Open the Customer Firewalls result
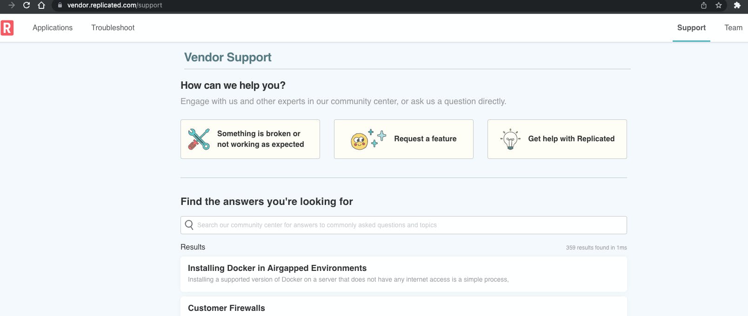The image size is (748, 316). (227, 308)
